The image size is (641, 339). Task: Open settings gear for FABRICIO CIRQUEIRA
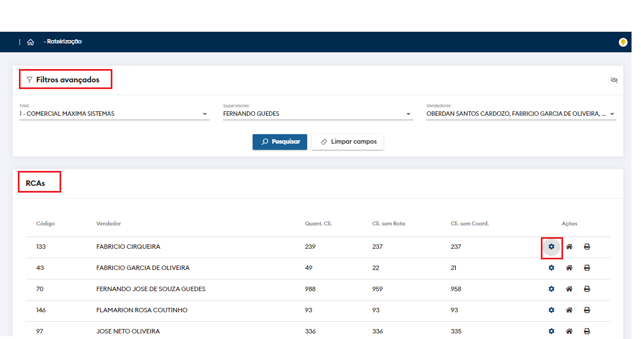[551, 247]
